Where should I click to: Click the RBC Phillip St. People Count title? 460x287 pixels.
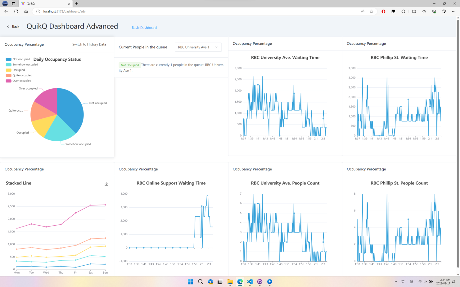coord(399,183)
